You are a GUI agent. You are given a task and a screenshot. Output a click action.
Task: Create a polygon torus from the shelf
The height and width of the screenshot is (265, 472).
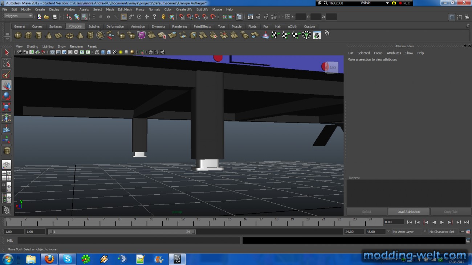click(69, 35)
